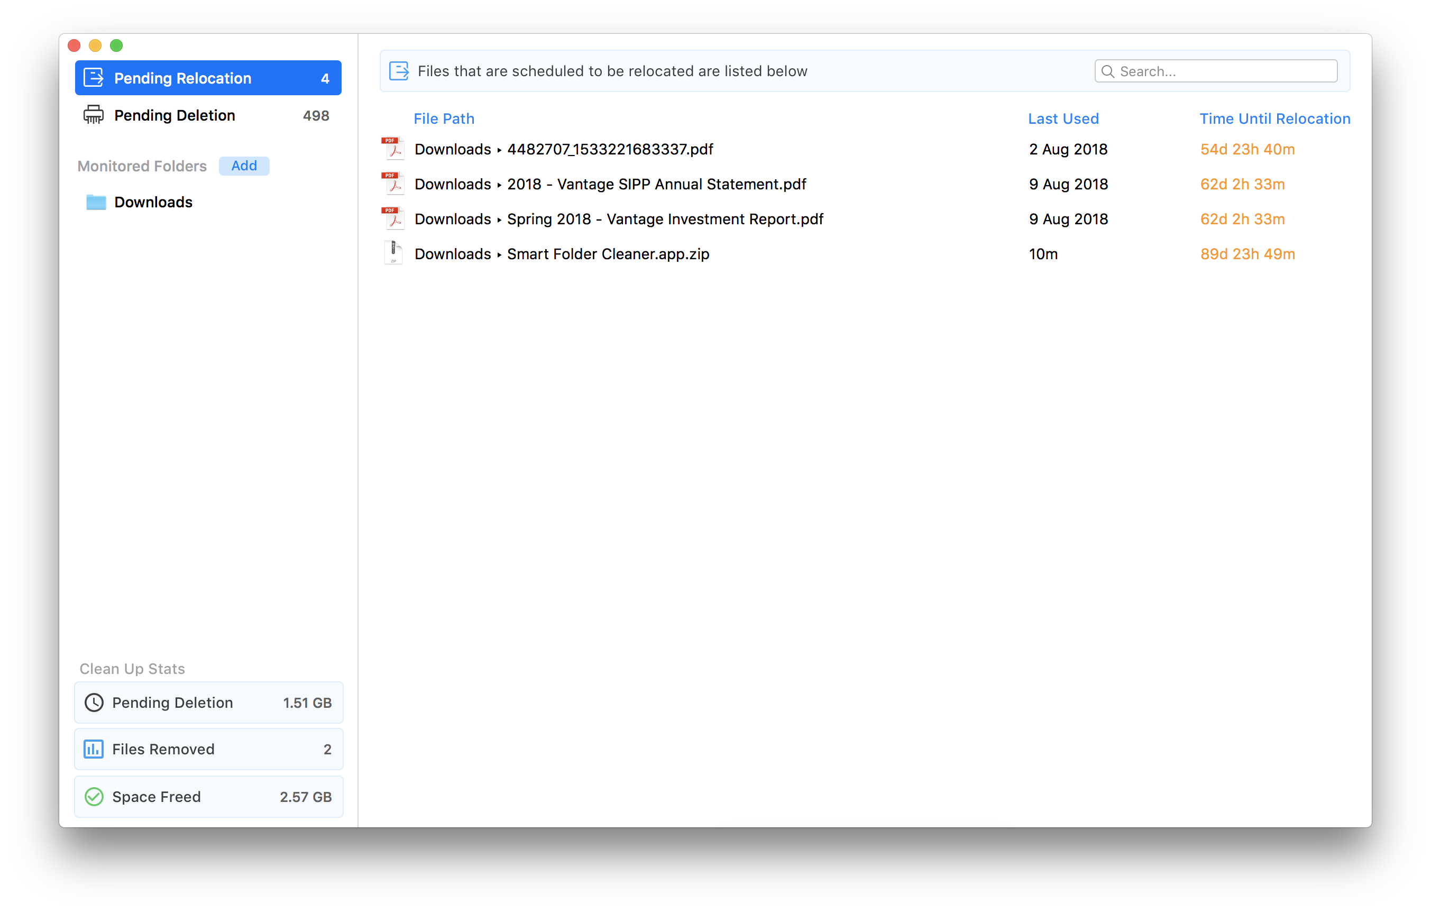Click the Pending Relocation sidebar icon
Viewport: 1431px width, 912px height.
coord(95,78)
